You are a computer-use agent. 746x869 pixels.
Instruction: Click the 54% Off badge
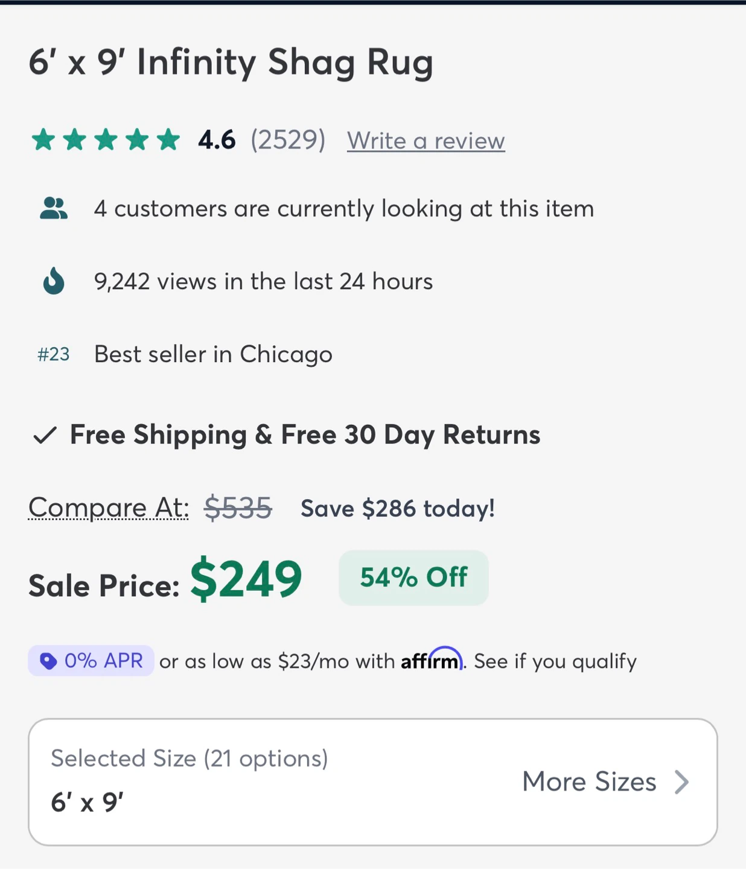click(x=413, y=578)
